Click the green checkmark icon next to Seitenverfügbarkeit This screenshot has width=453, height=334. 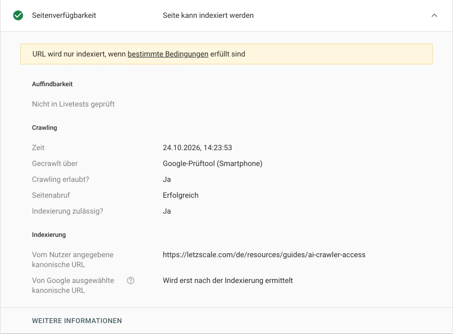(x=18, y=15)
